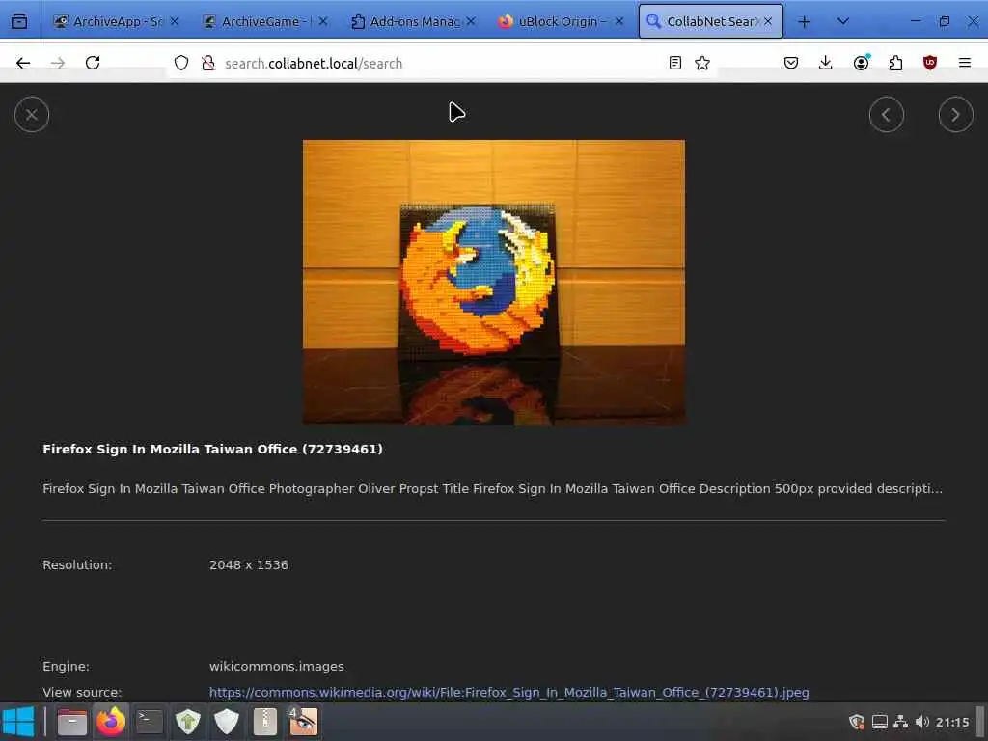Click the keyboard tray icon

click(x=880, y=722)
